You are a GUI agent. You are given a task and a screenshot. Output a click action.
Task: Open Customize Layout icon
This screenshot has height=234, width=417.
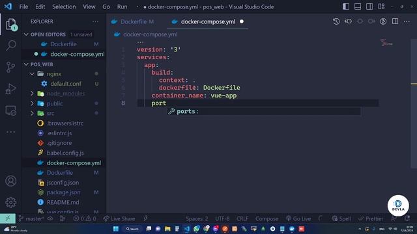coord(381,6)
